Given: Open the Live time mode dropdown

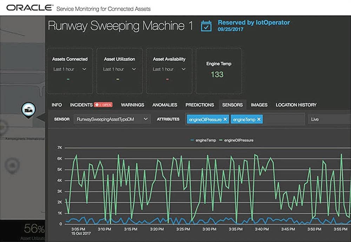Looking at the screenshot, I should pyautogui.click(x=330, y=119).
